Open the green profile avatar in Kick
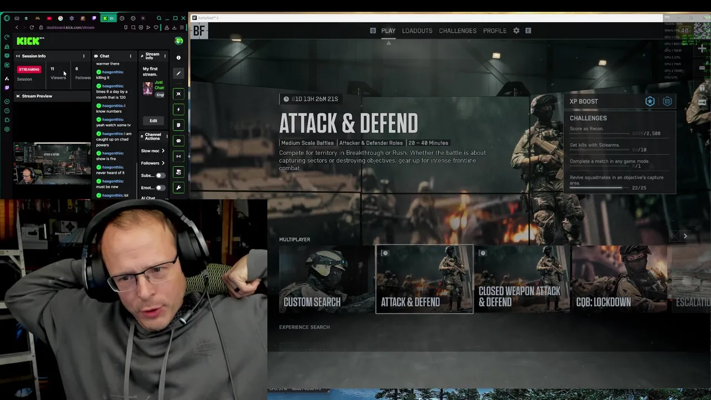The height and width of the screenshot is (400, 711). coord(179,41)
